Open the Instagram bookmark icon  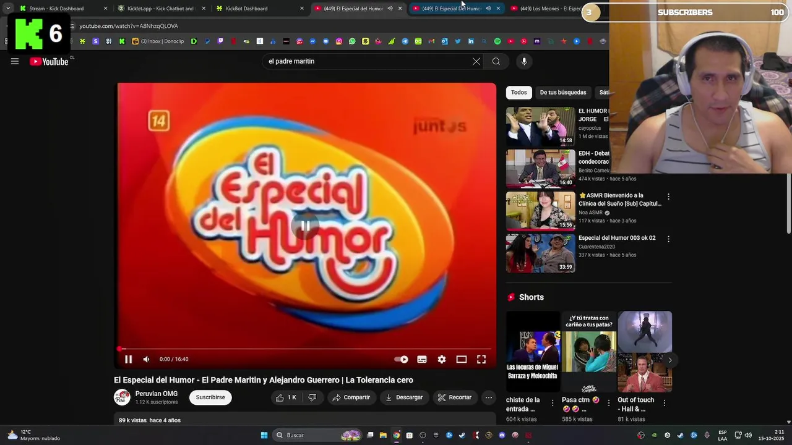(x=339, y=41)
